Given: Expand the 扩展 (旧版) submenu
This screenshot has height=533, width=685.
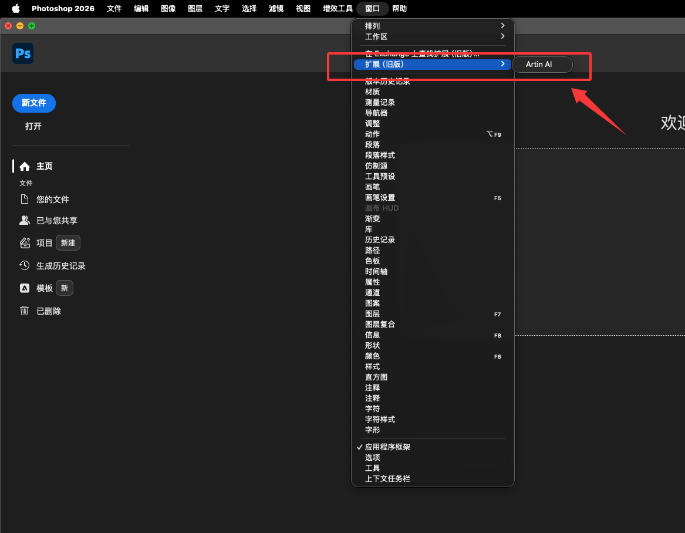Looking at the screenshot, I should [x=433, y=64].
